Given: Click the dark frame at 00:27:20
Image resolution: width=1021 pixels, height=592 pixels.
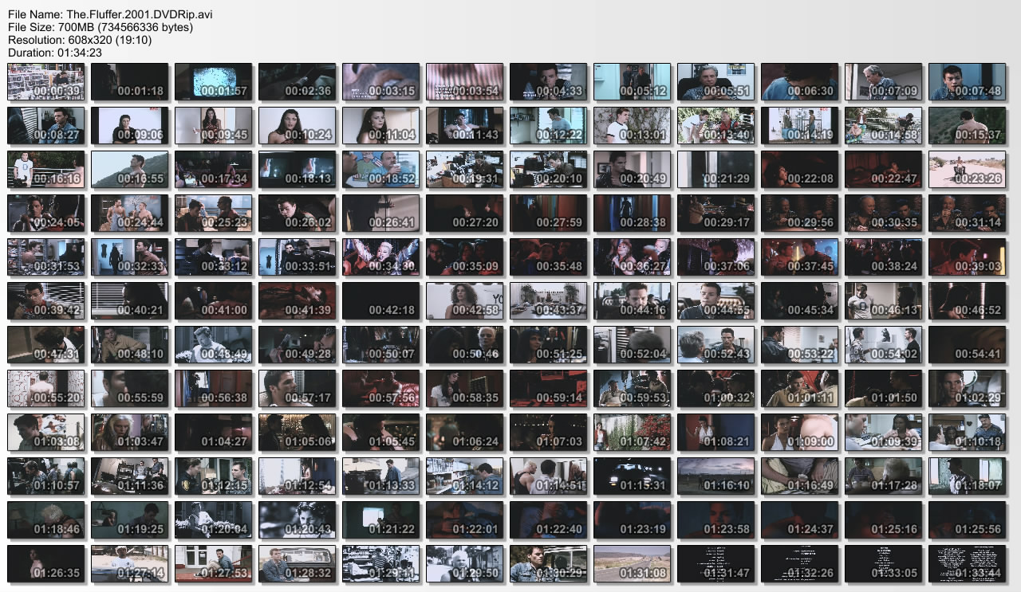Looking at the screenshot, I should click(464, 214).
